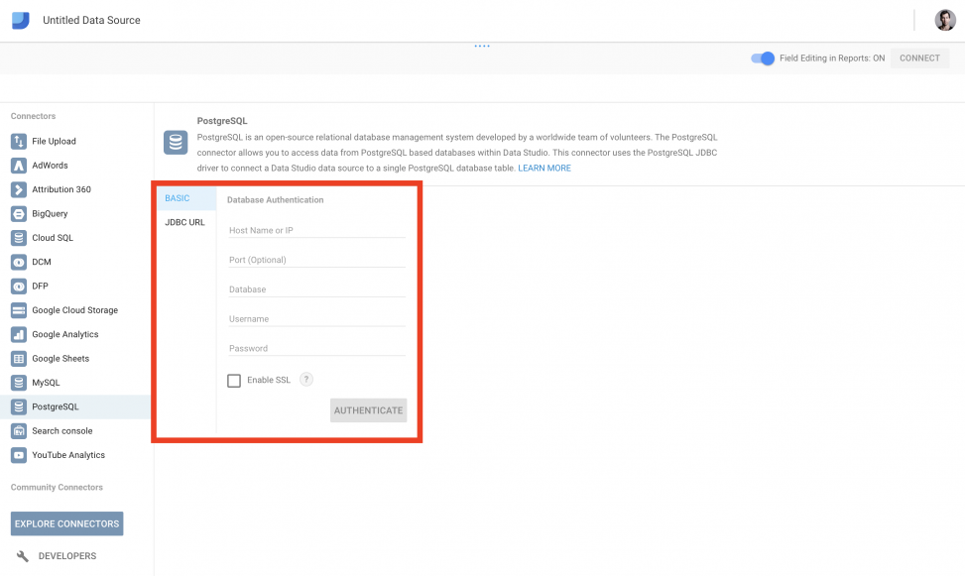Select Google Cloud Storage connector label
The width and height of the screenshot is (965, 576).
point(75,310)
